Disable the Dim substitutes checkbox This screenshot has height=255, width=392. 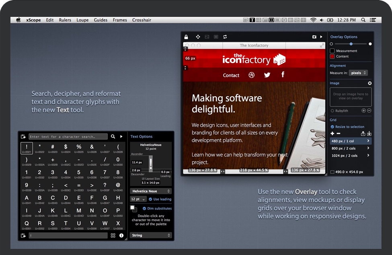(x=144, y=208)
